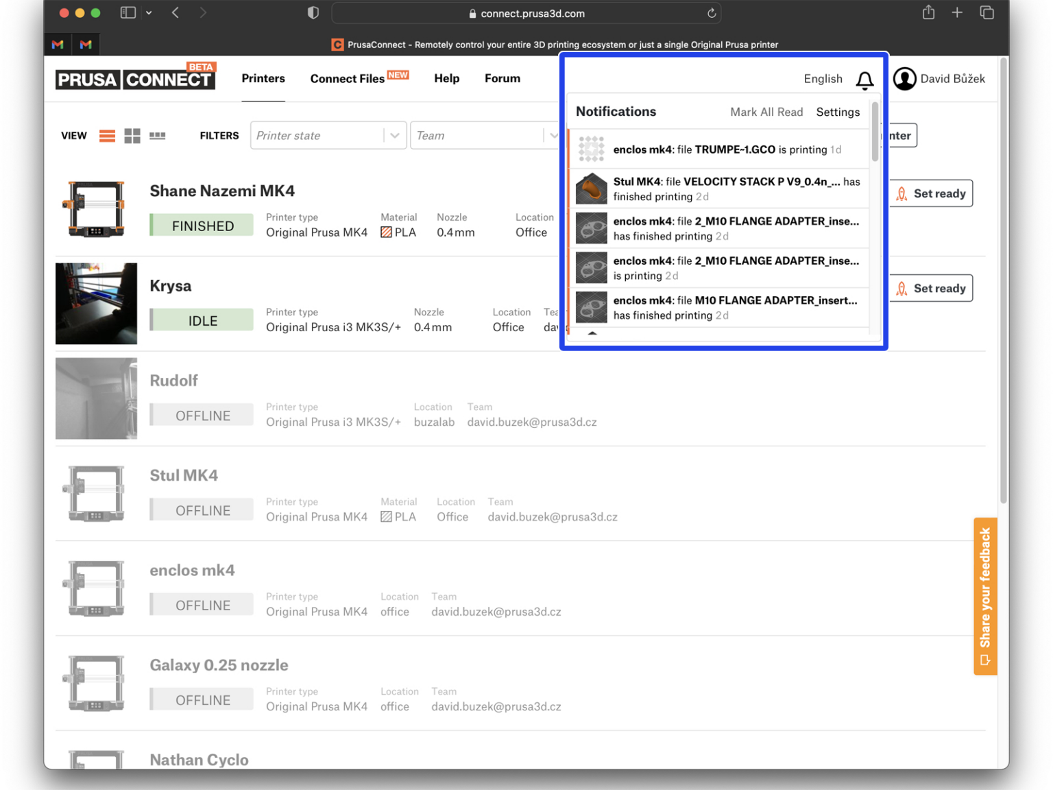The width and height of the screenshot is (1053, 790).
Task: Click OFFLINE status of Stul MK4
Action: [x=202, y=510]
